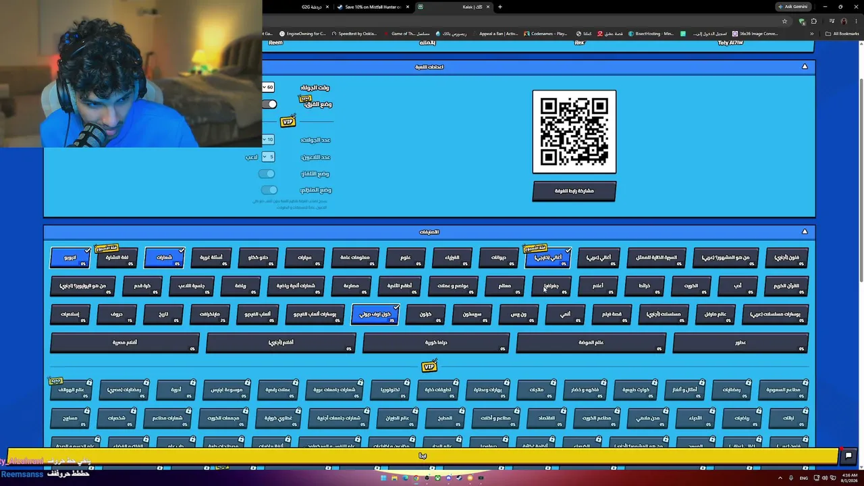The height and width of the screenshot is (486, 864).
Task: Pick the أنمي category
Action: (565, 314)
